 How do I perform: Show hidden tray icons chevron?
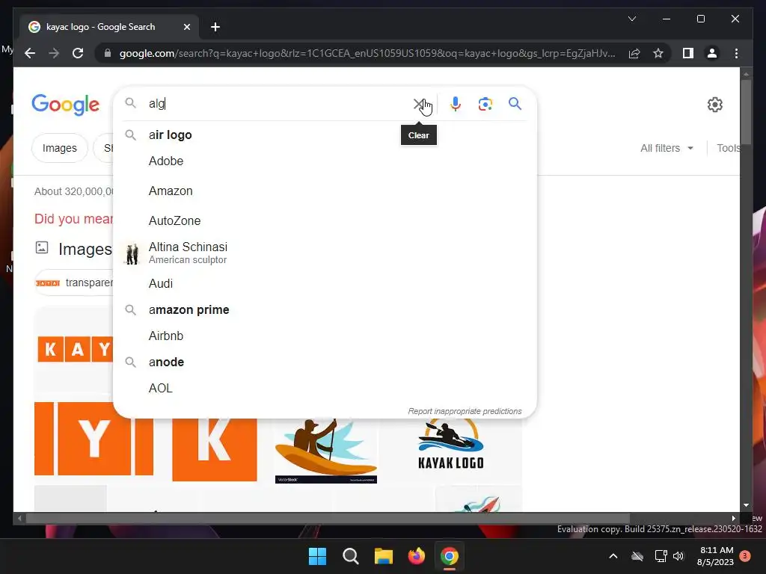[x=613, y=556]
